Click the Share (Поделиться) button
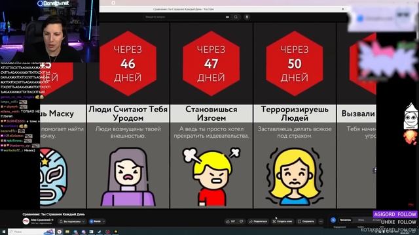The height and width of the screenshot is (235, 419). click(x=258, y=221)
